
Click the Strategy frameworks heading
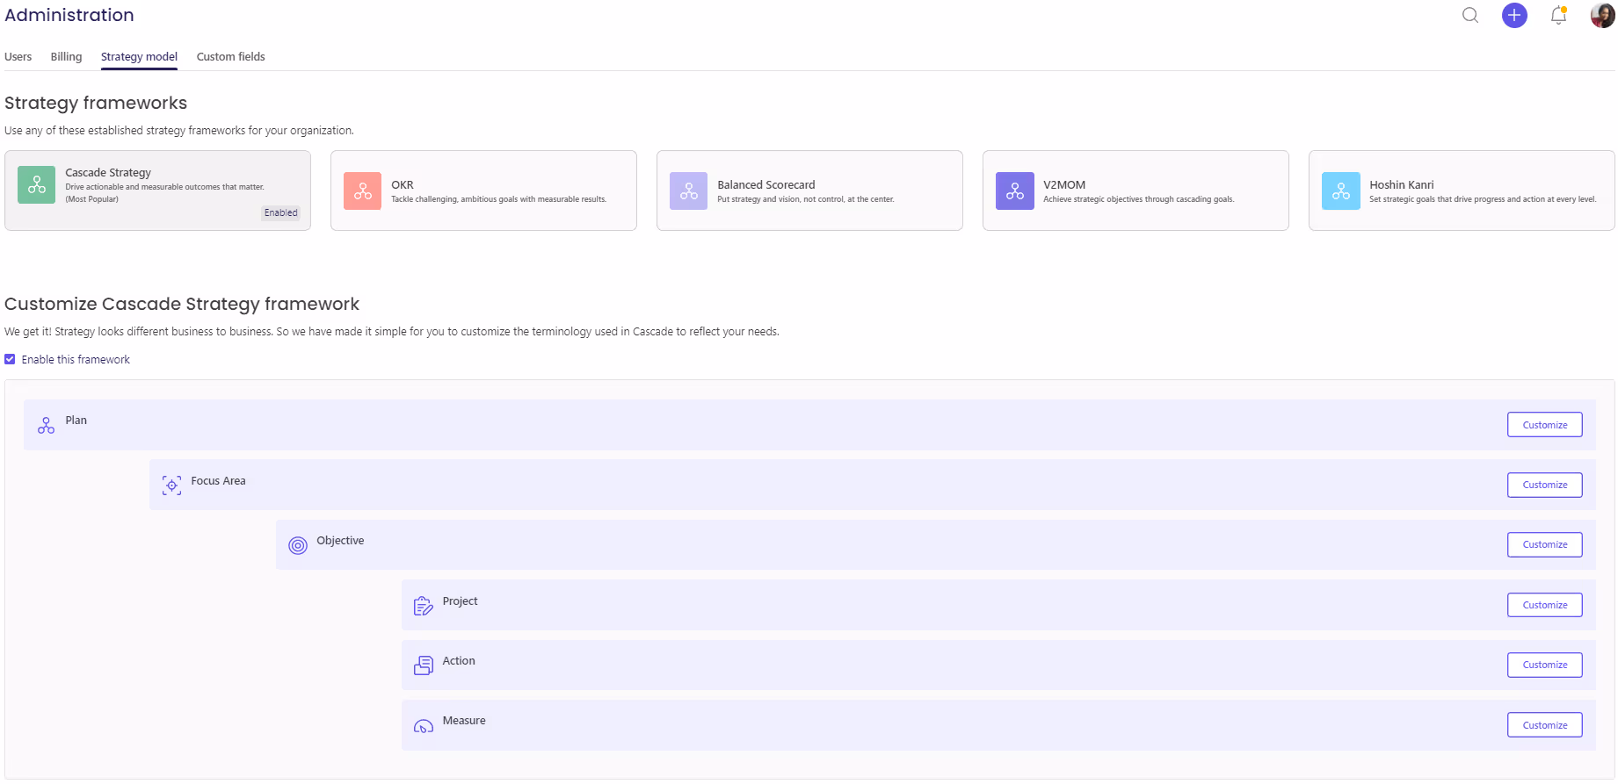(x=96, y=103)
